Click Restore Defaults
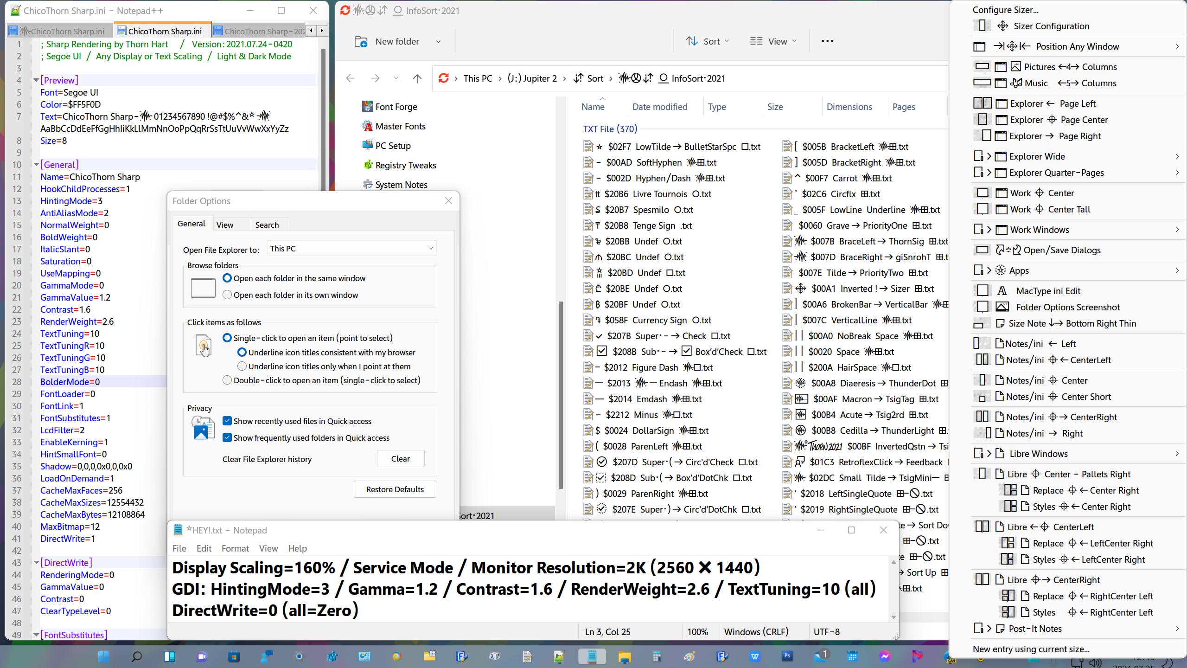The height and width of the screenshot is (668, 1187). point(394,489)
